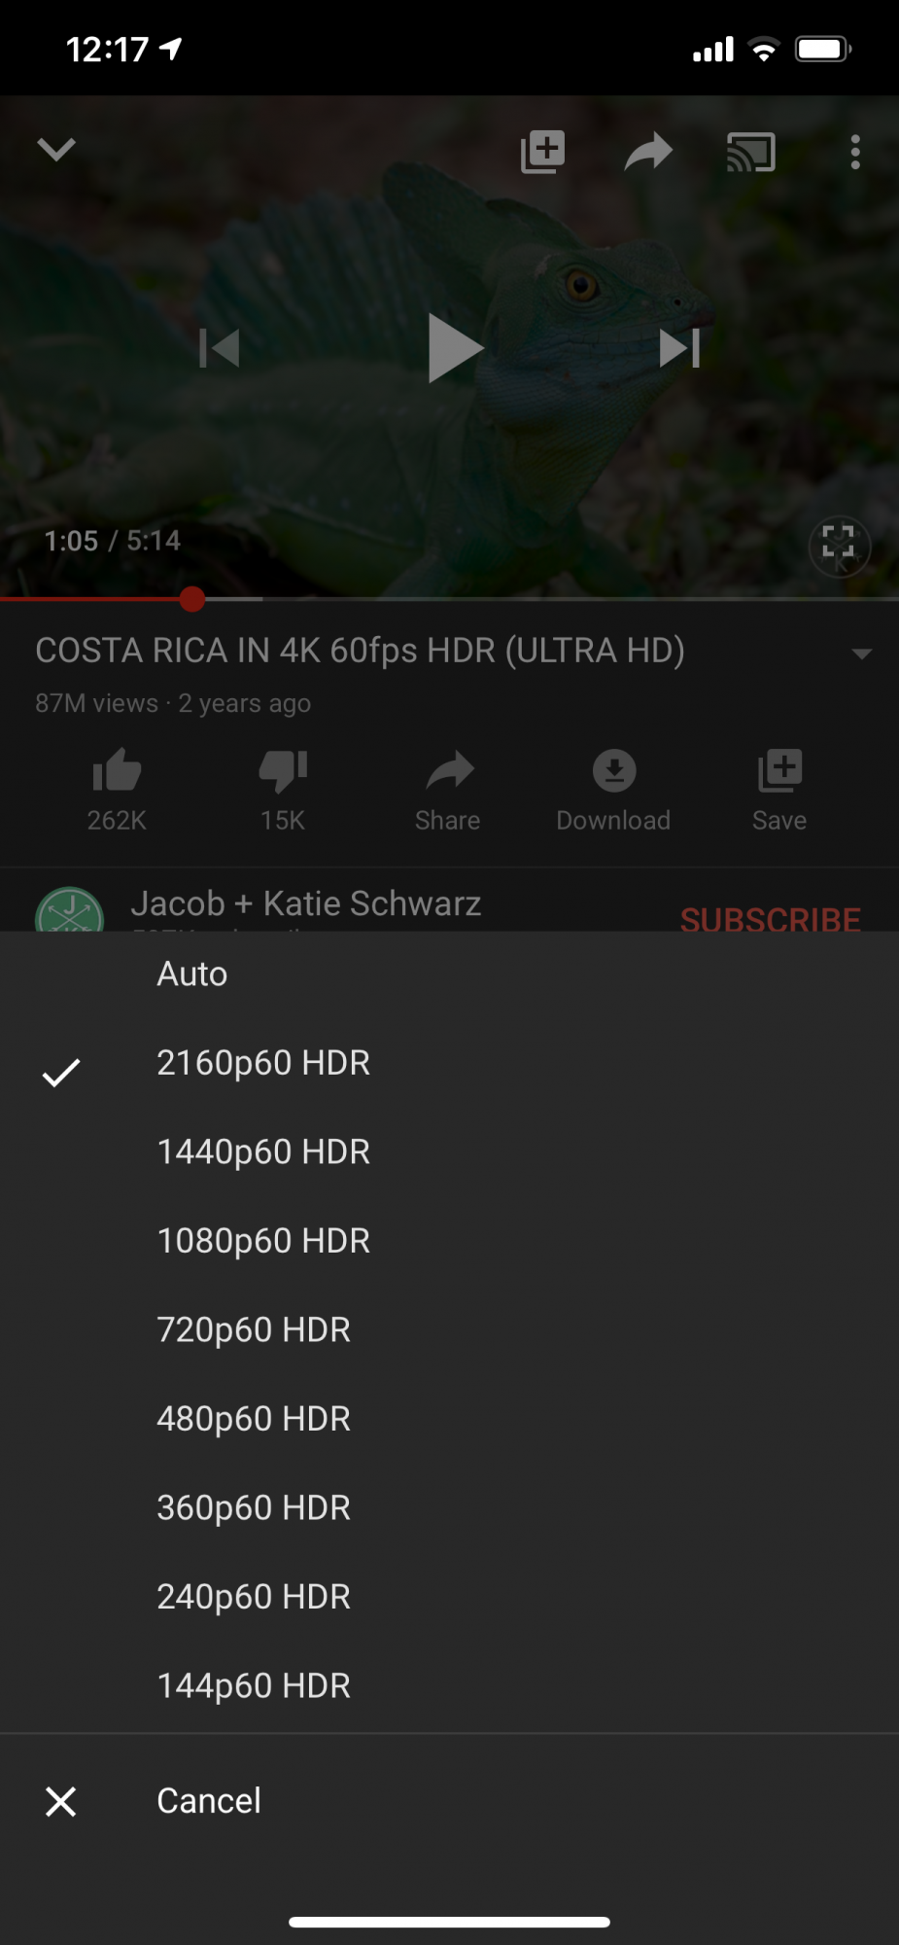Tap the add-to-playlist icon above video

click(x=542, y=152)
